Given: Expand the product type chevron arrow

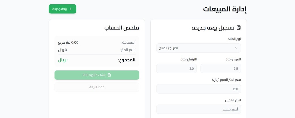Looking at the screenshot, I should coord(236,48).
